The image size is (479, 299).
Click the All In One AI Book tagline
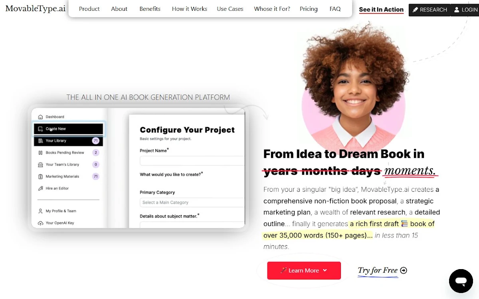(148, 97)
